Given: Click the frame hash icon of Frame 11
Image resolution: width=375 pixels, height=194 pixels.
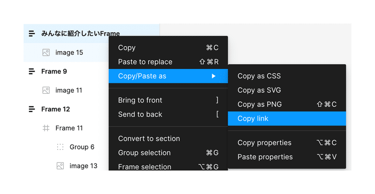Looking at the screenshot, I should [x=46, y=128].
